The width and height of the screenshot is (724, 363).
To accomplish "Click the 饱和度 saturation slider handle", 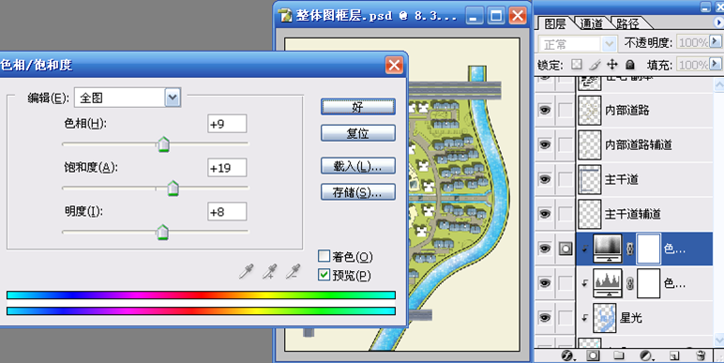I will pyautogui.click(x=173, y=189).
